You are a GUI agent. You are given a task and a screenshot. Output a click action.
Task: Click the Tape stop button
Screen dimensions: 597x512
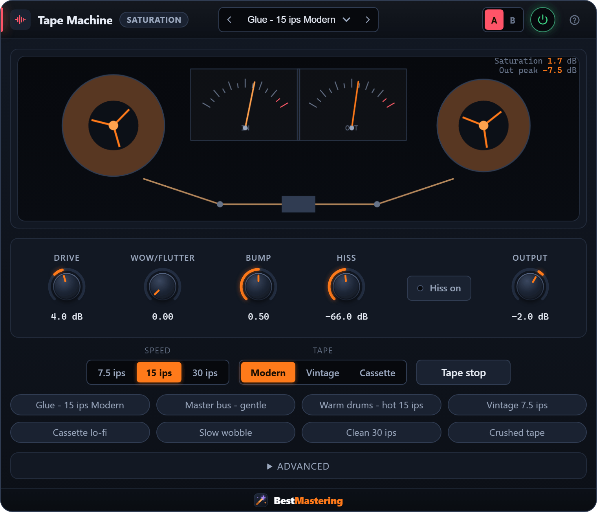pos(463,372)
